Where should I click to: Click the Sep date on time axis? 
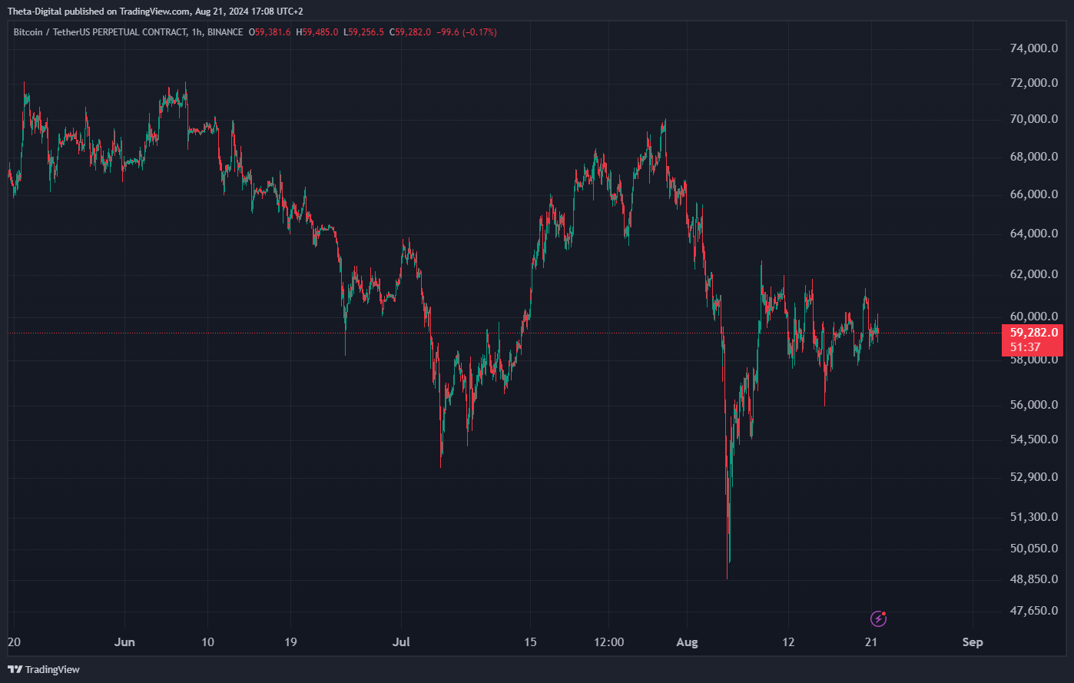(x=973, y=642)
